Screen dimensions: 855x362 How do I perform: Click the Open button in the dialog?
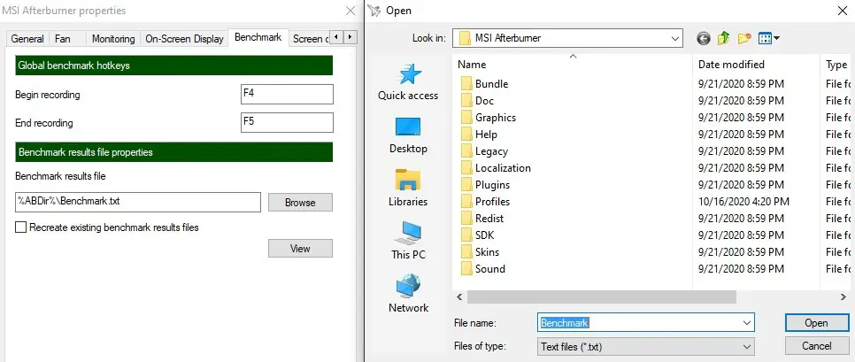(x=816, y=323)
